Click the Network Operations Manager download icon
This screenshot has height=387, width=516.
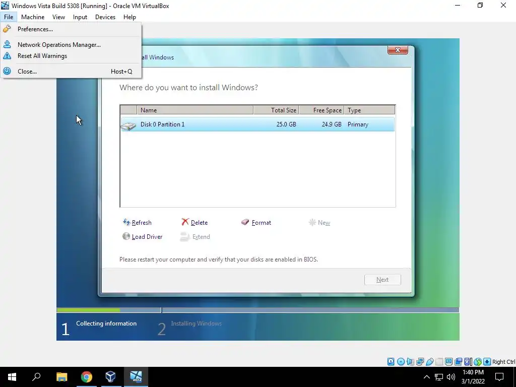[x=7, y=44]
